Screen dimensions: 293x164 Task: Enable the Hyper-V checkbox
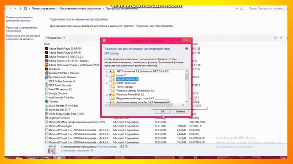pos(110,75)
